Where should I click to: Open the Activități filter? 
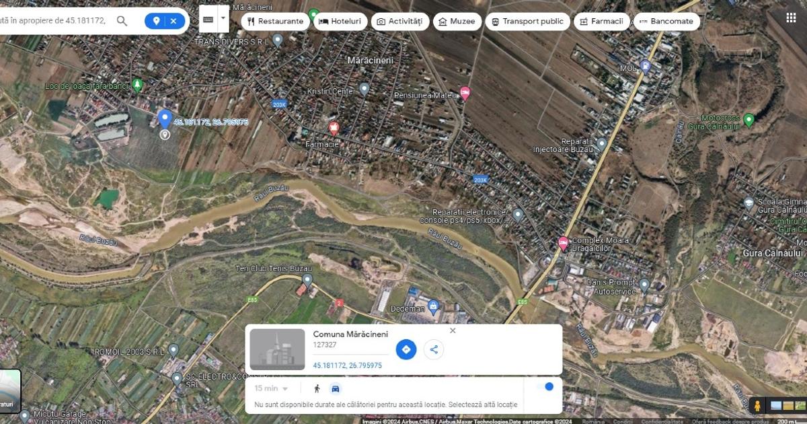tap(381, 21)
